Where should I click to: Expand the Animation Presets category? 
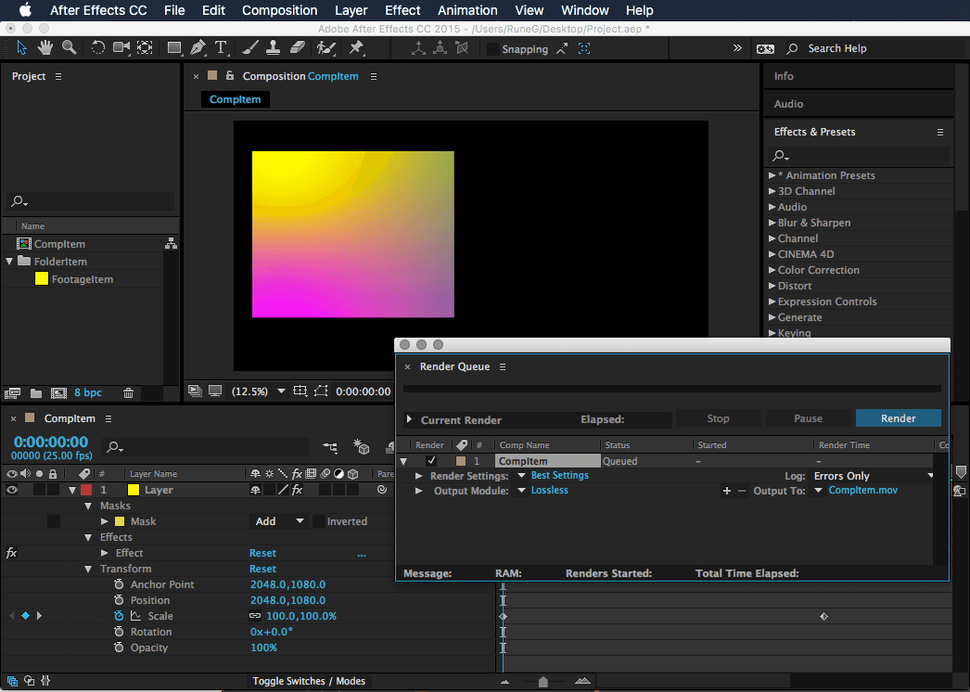(x=772, y=175)
